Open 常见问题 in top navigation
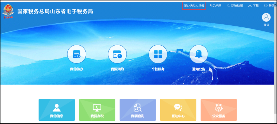 215,6
